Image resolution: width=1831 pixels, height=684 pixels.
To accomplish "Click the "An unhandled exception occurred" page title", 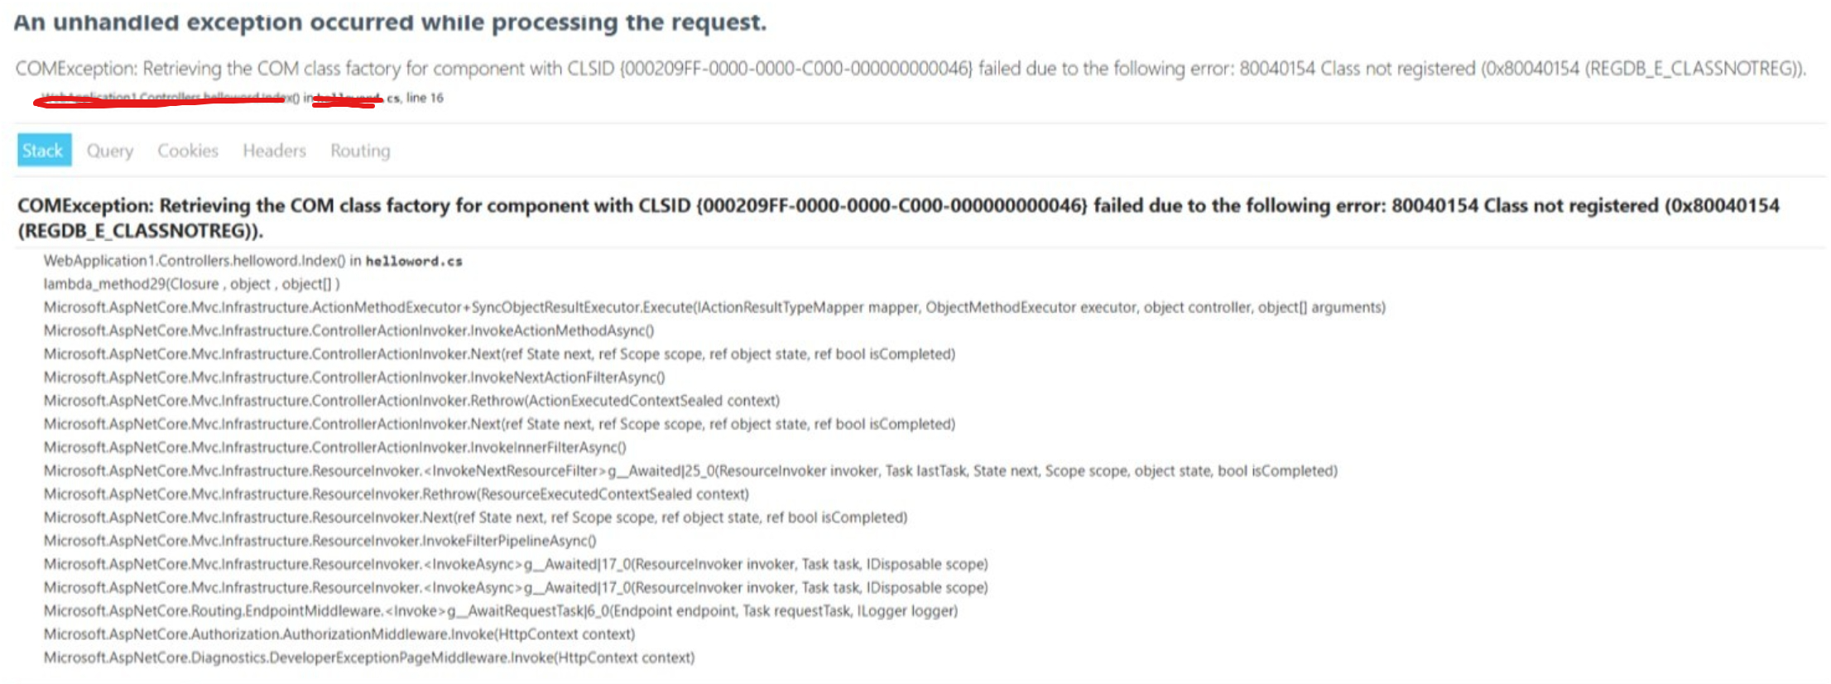I will pyautogui.click(x=390, y=22).
